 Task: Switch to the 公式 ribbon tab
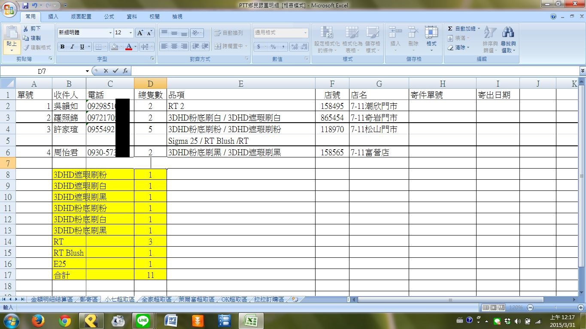pyautogui.click(x=109, y=17)
